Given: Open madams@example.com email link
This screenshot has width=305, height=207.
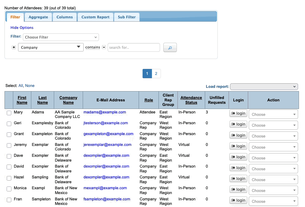Looking at the screenshot, I should [x=105, y=112].
